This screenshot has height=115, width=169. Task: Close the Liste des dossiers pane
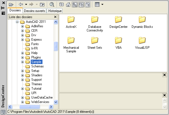pyautogui.click(x=55, y=17)
